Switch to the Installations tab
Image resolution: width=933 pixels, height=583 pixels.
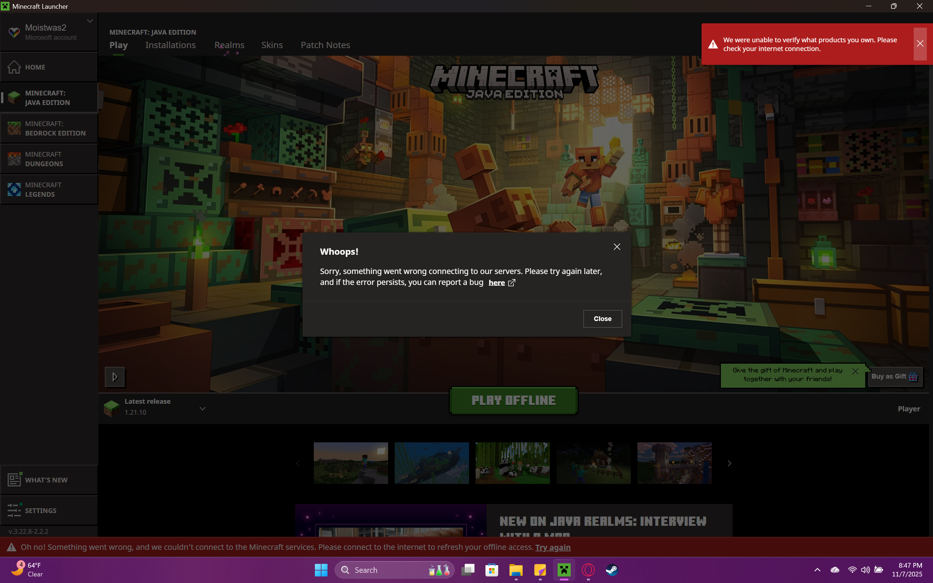coord(171,45)
